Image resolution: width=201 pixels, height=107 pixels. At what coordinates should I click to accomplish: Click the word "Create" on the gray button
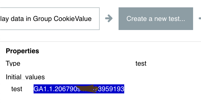point(137,19)
